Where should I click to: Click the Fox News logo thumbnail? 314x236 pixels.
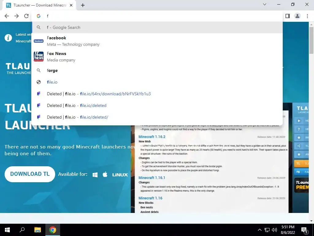click(39, 57)
